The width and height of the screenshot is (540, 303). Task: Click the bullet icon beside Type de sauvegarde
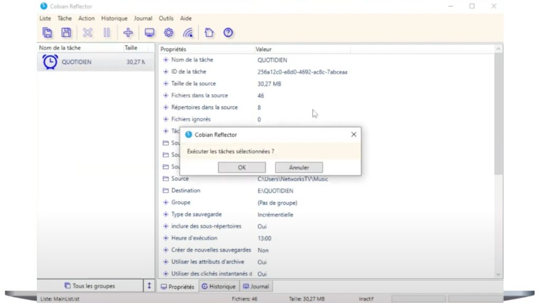click(166, 214)
